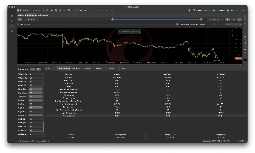The width and height of the screenshot is (255, 153).
Task: Click the timeframe button left of start date
Action: click(20, 20)
